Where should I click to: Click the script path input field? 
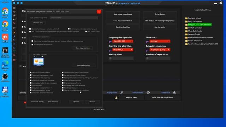coord(74,18)
